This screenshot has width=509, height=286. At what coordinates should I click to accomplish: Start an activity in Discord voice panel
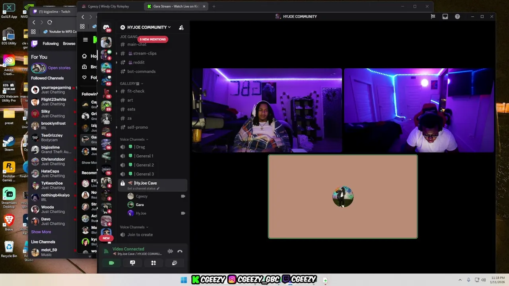(153, 263)
